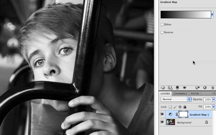Enable the Dither checkbox

(162, 25)
